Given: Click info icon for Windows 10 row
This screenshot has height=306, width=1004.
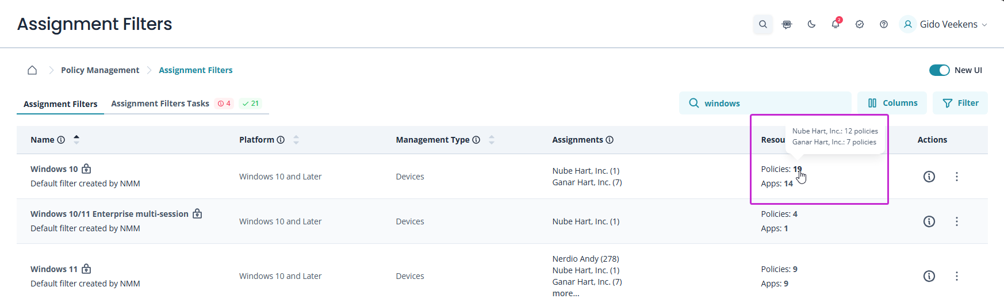Looking at the screenshot, I should pos(929,177).
